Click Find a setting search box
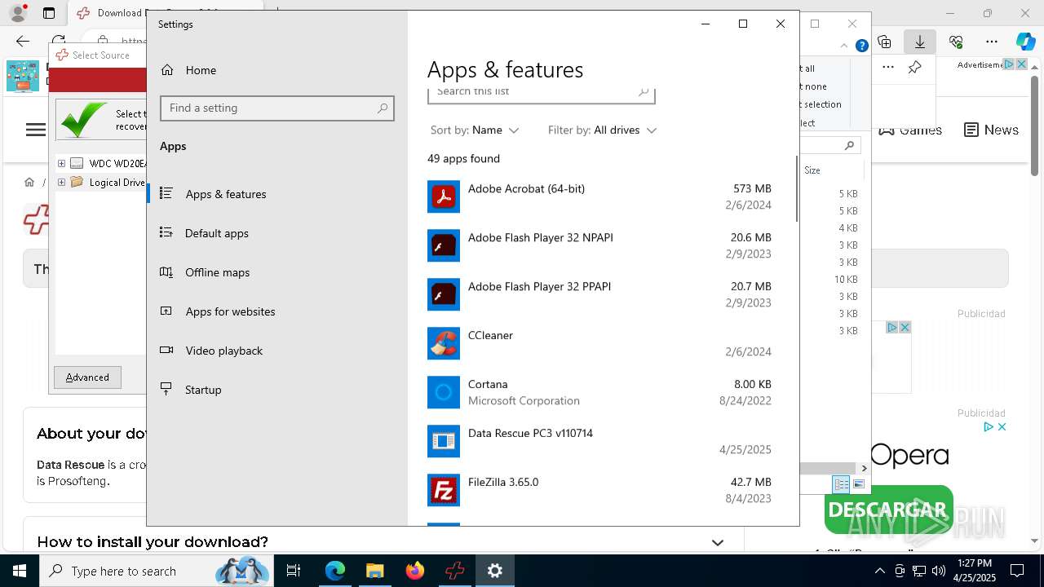This screenshot has width=1044, height=587. pyautogui.click(x=277, y=108)
